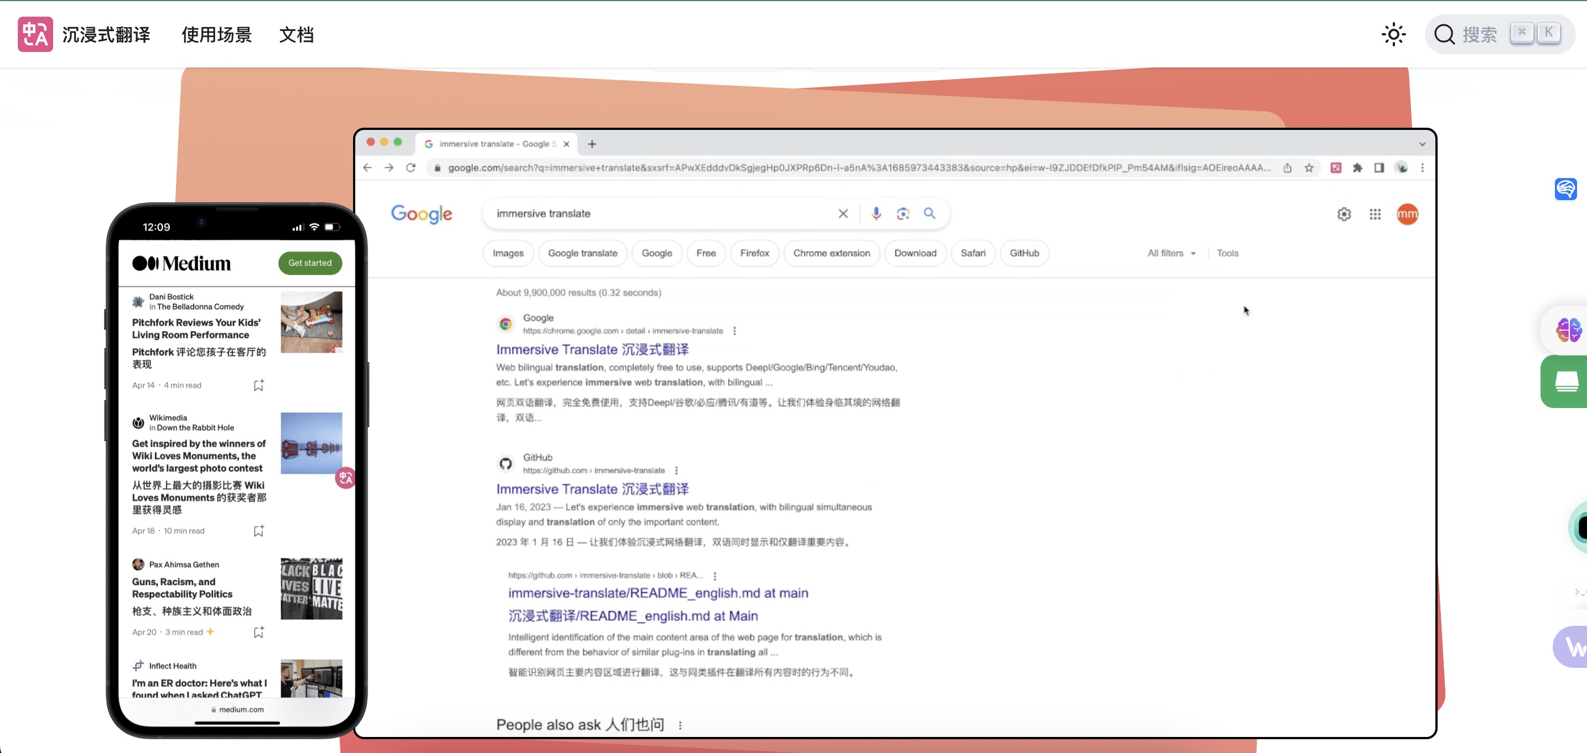Click the green laptop icon on right edge
The image size is (1587, 753).
tap(1567, 381)
